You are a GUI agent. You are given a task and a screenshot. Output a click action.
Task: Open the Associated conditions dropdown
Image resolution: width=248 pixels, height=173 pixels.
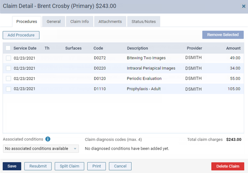tap(41, 148)
